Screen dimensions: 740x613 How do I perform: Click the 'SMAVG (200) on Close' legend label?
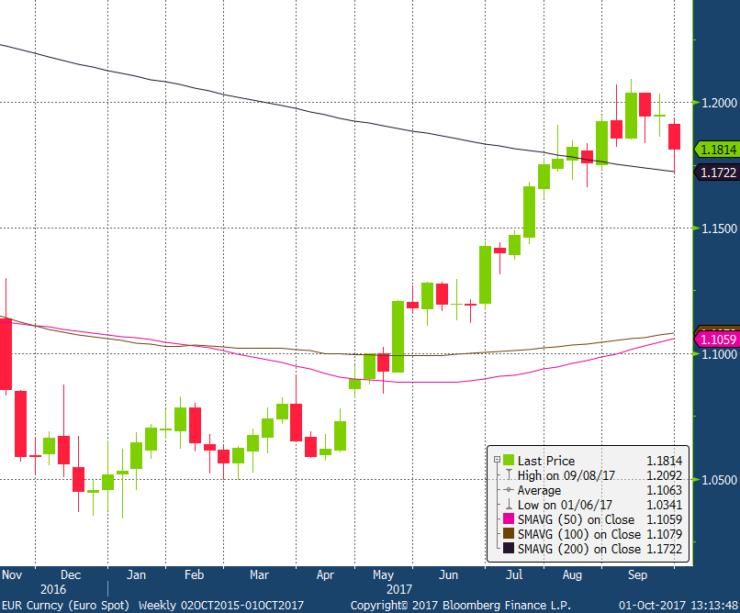pos(579,549)
